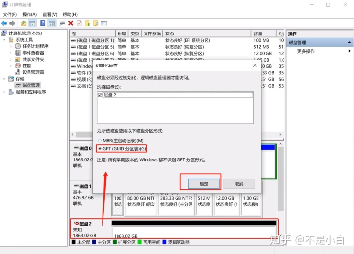This screenshot has height=254, width=354.
Task: Toggle the Show/Hide Console Tree toolbar icon
Action: [x=32, y=23]
